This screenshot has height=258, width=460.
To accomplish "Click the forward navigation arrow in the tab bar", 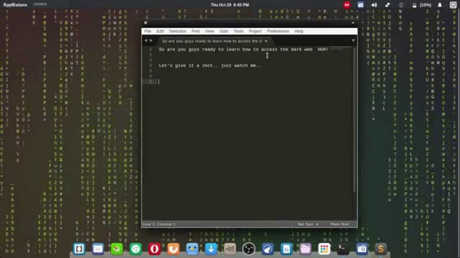I will point(151,40).
